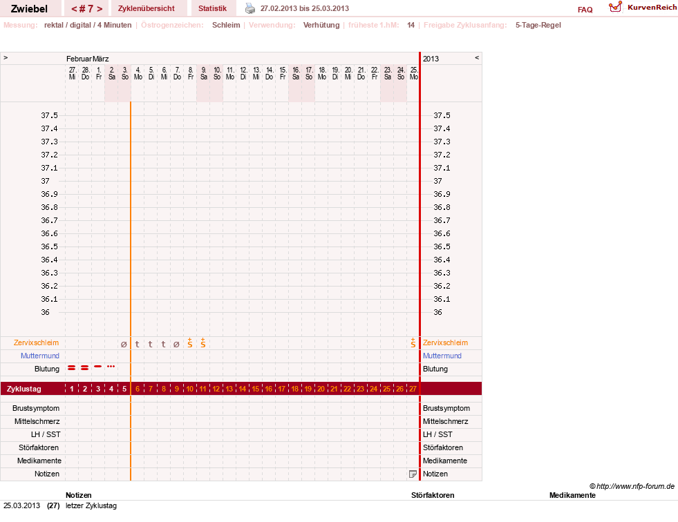This screenshot has height=522, width=678.
Task: Select cervical mucus S+ symbol on 25. Mo
Action: pyautogui.click(x=413, y=343)
